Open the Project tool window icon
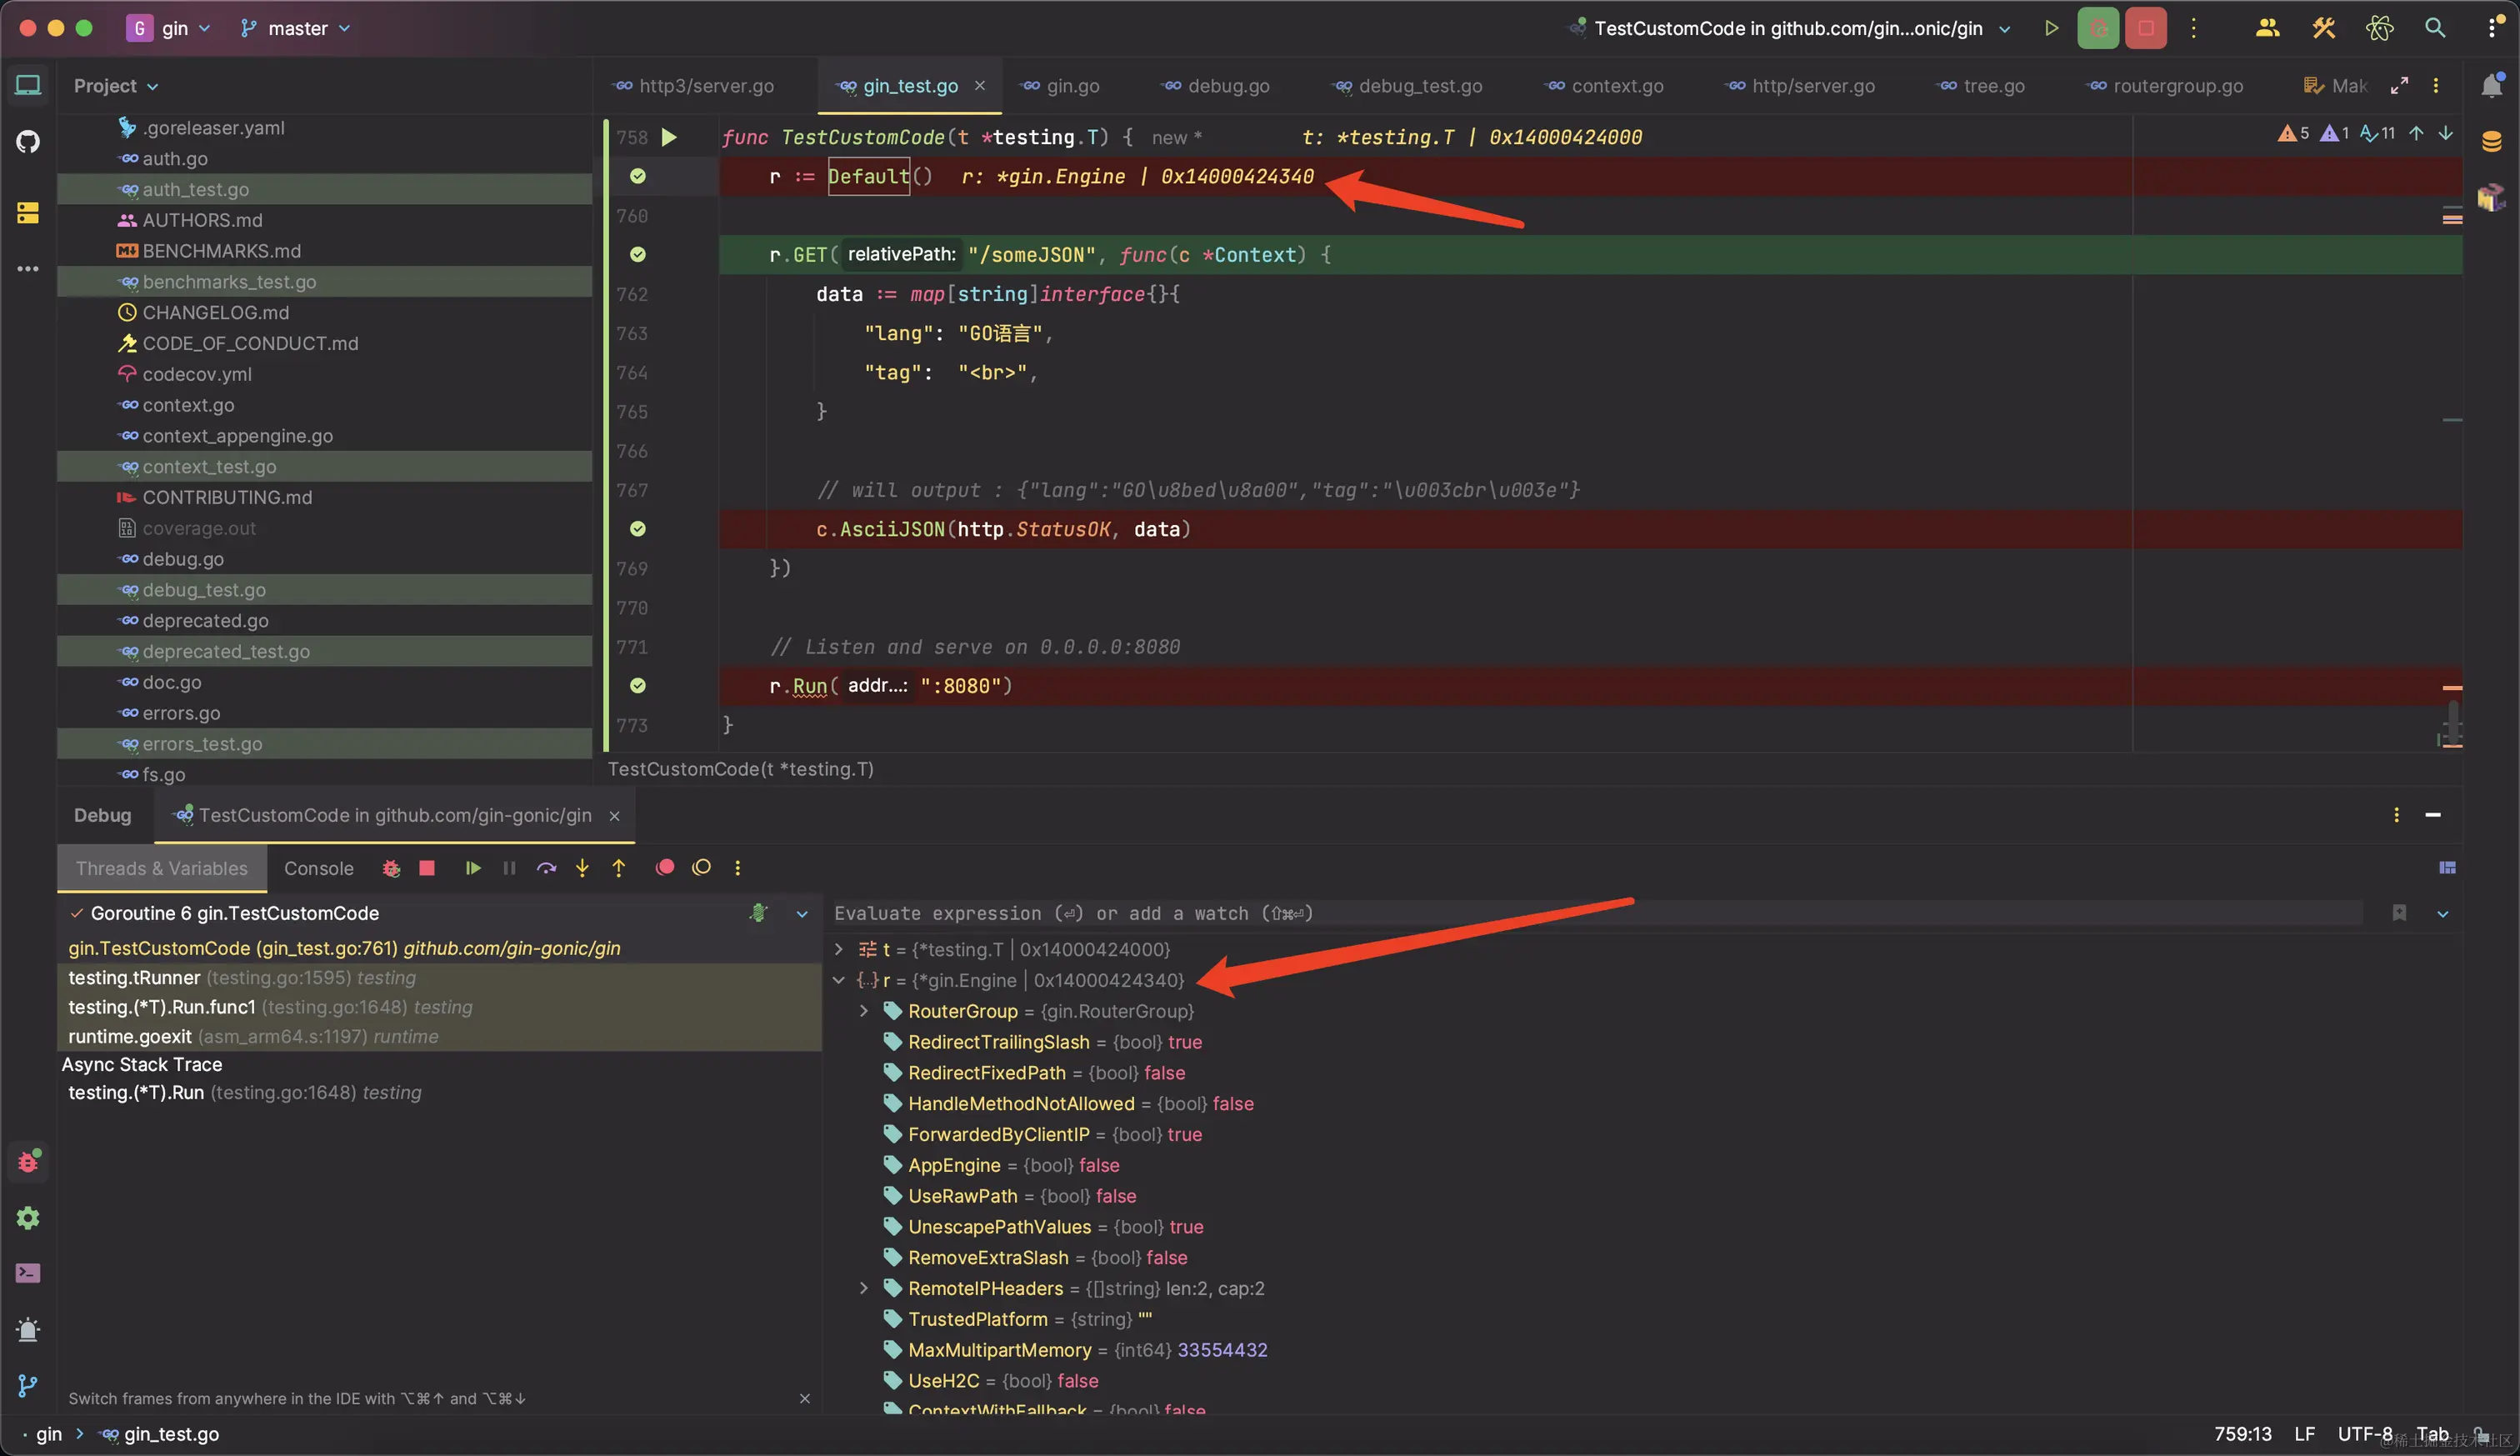 [x=28, y=86]
